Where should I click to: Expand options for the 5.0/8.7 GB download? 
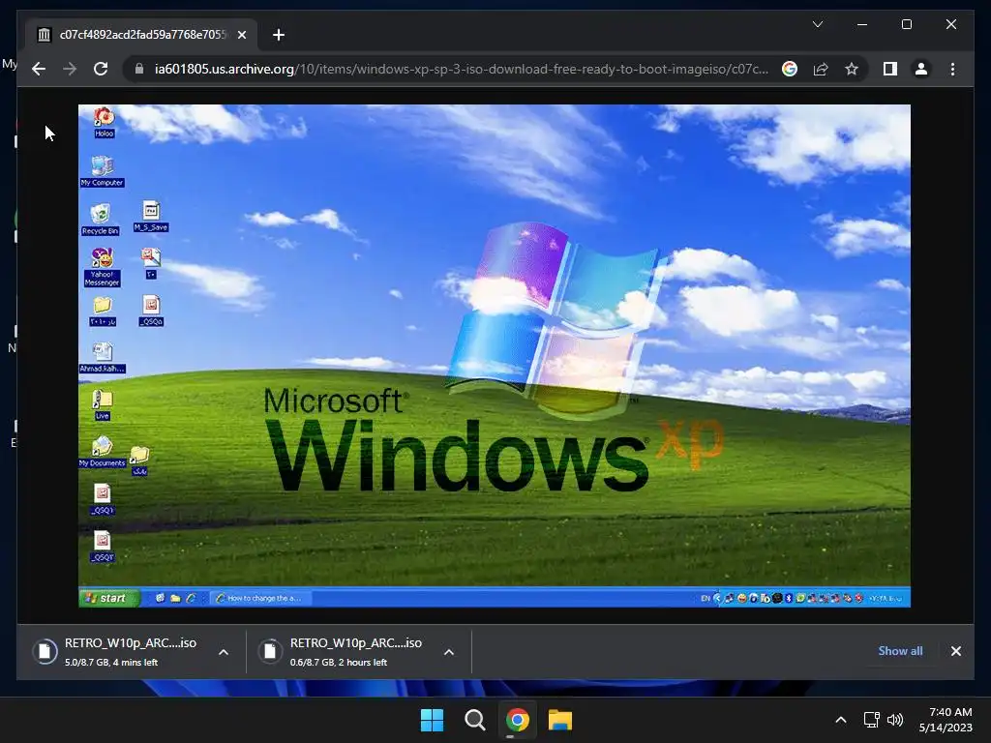tap(224, 651)
